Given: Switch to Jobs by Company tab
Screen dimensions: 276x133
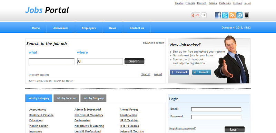Looking at the screenshot, I should [x=93, y=98].
